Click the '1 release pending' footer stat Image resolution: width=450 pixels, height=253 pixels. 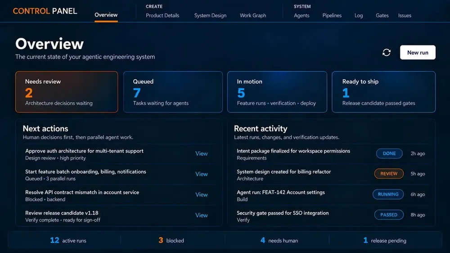coord(385,240)
